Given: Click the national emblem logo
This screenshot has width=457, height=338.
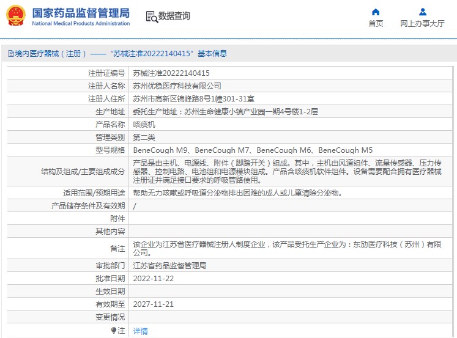Looking at the screenshot, I should pyautogui.click(x=16, y=16).
